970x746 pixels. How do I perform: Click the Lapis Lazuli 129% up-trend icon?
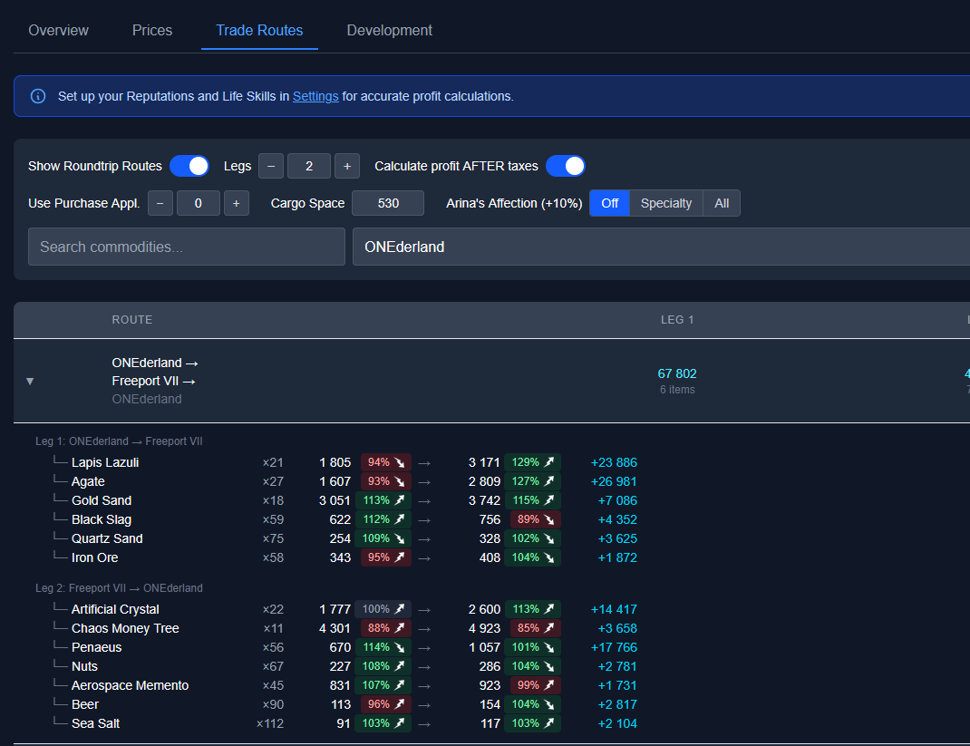pyautogui.click(x=548, y=462)
